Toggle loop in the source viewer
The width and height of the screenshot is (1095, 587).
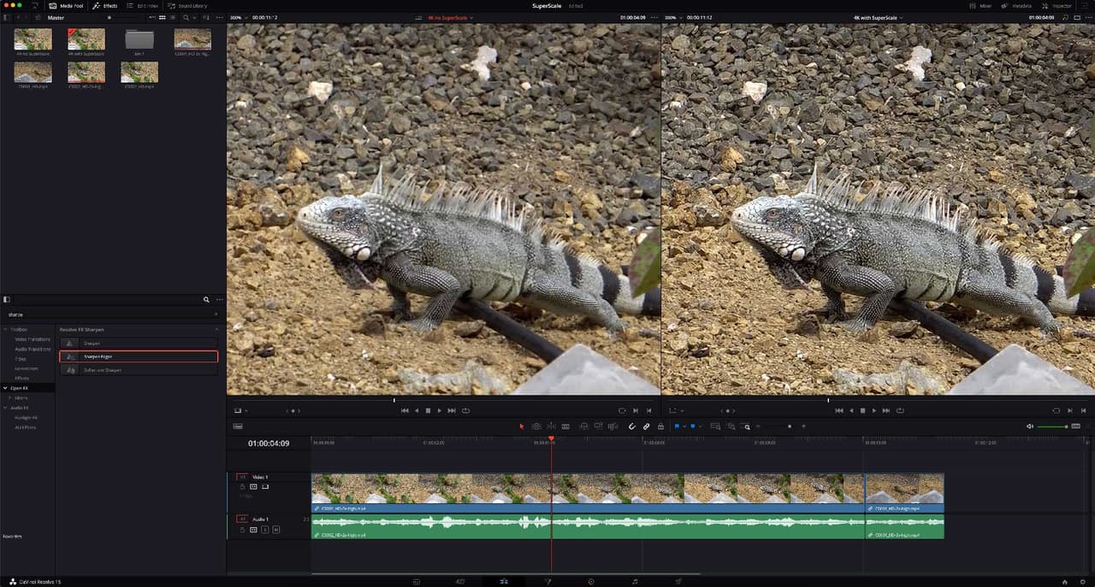465,410
